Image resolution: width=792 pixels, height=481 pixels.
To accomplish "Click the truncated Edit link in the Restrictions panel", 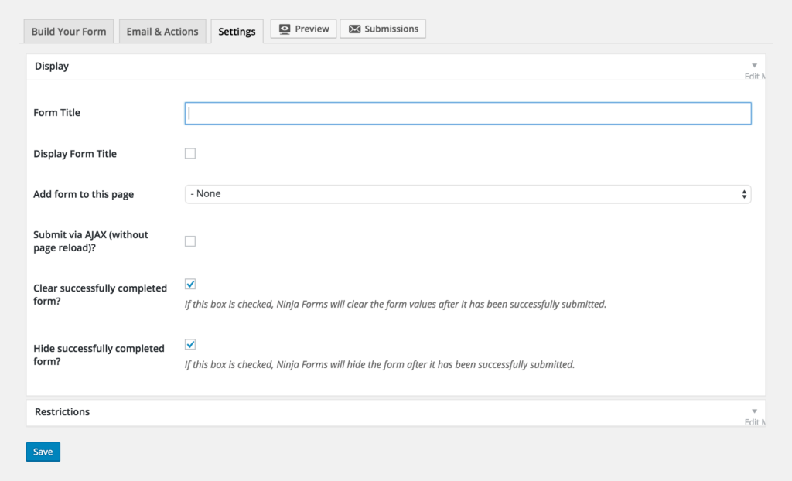I will point(754,422).
